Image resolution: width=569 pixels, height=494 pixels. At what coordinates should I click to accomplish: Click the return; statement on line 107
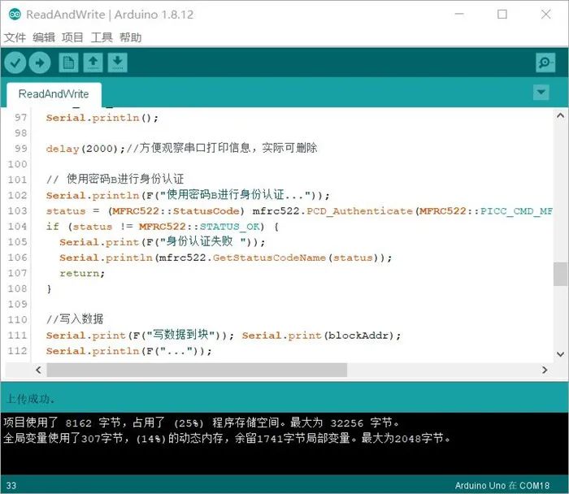(x=82, y=274)
